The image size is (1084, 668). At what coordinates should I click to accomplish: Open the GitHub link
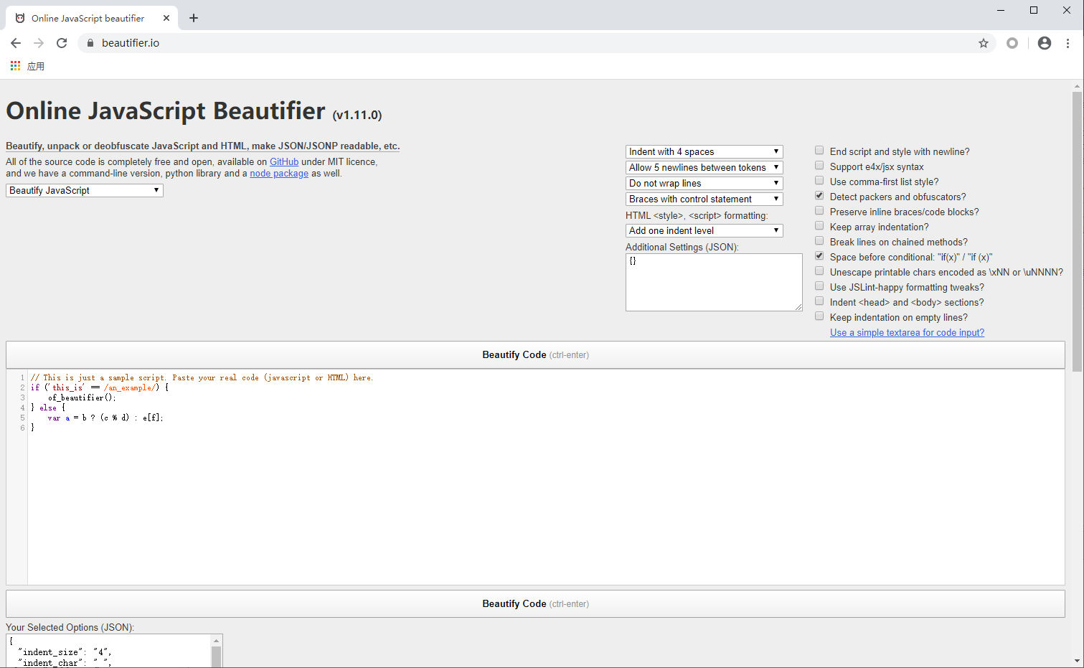pyautogui.click(x=284, y=161)
